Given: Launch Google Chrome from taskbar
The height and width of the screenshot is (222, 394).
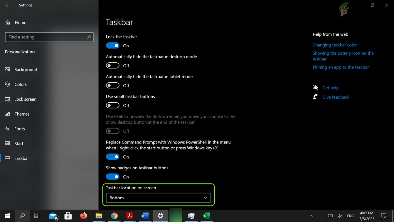Looking at the screenshot, I should click(x=114, y=216).
